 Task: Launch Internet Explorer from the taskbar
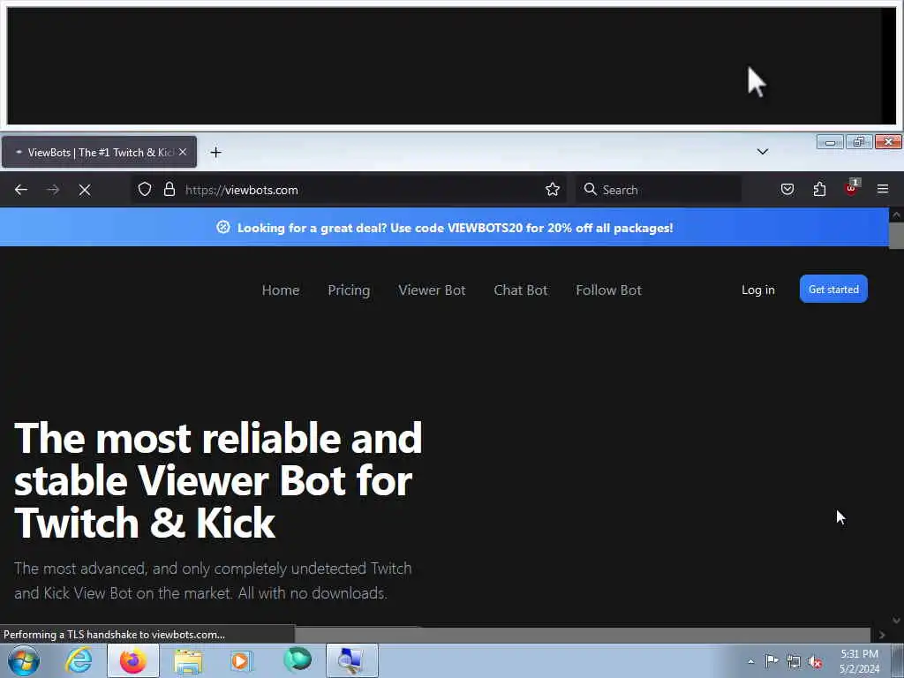click(x=79, y=660)
